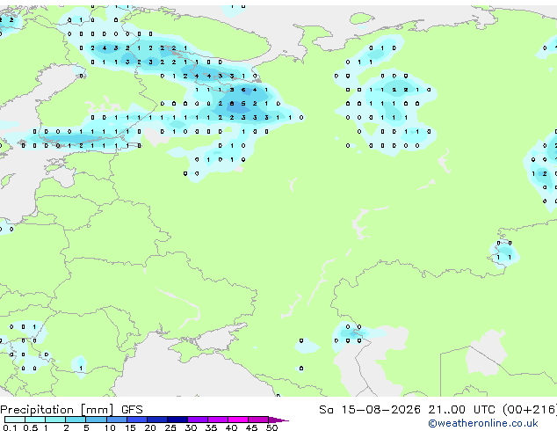Pick the 1–2 mm legend color swatch
This screenshot has width=557, height=431.
click(x=55, y=420)
